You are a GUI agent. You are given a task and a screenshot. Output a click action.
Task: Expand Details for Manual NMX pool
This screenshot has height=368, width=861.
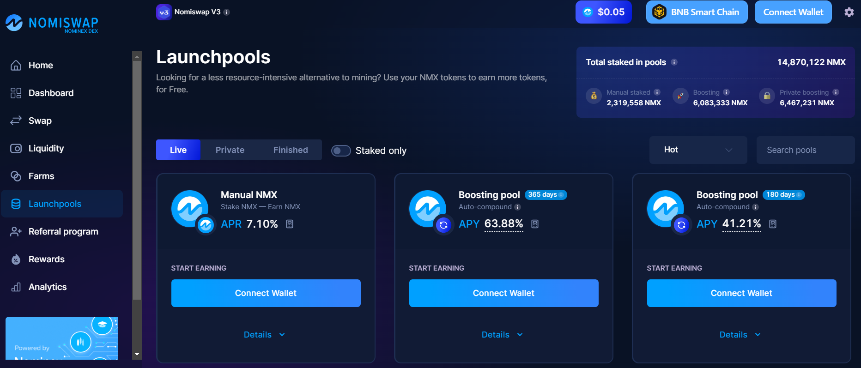click(x=265, y=335)
